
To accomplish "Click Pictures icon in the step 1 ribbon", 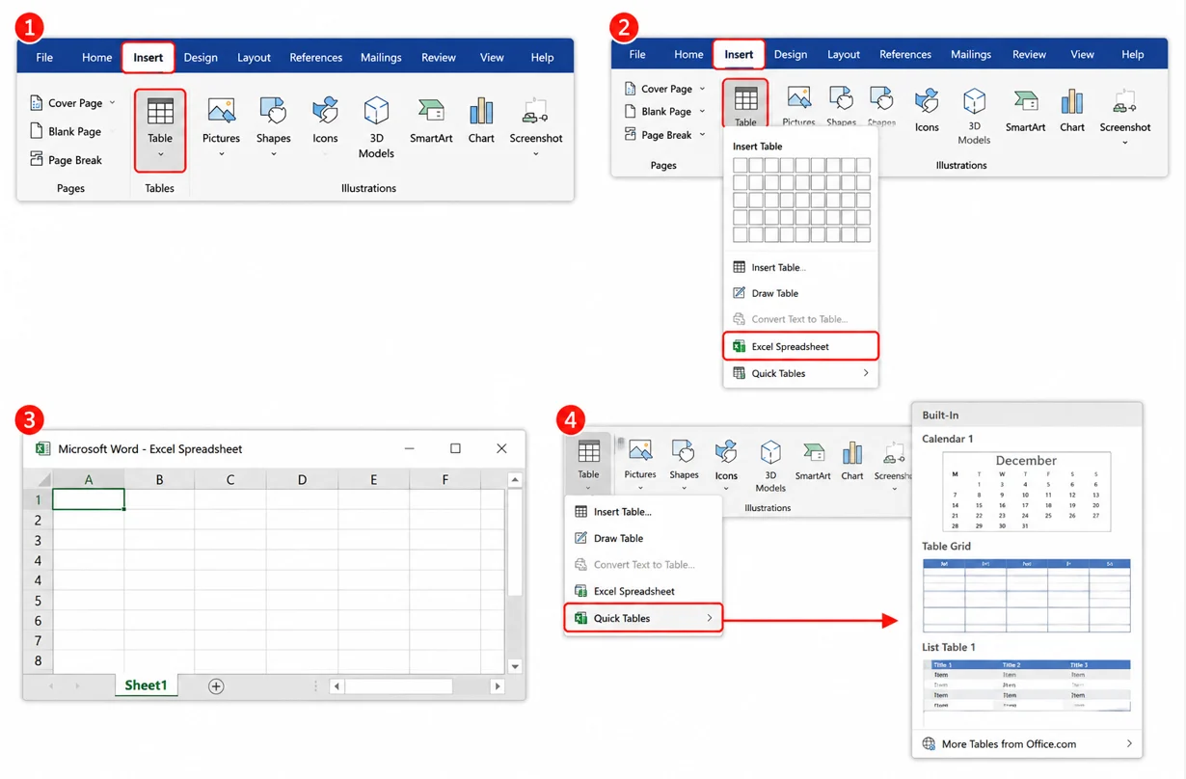I will (x=221, y=111).
